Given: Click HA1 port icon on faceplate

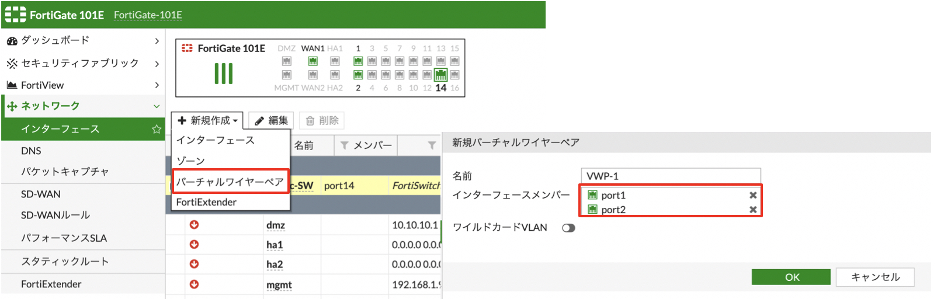Looking at the screenshot, I should pos(335,61).
